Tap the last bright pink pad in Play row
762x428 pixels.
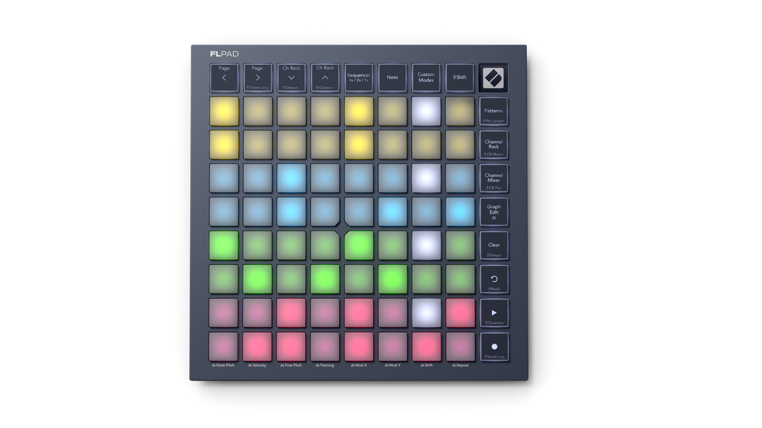click(x=460, y=313)
